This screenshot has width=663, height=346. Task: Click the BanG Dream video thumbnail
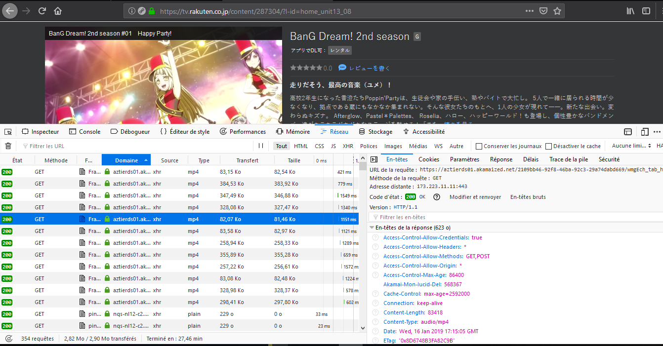164,76
